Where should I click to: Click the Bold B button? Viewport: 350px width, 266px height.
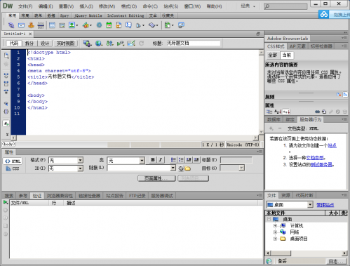(153, 160)
